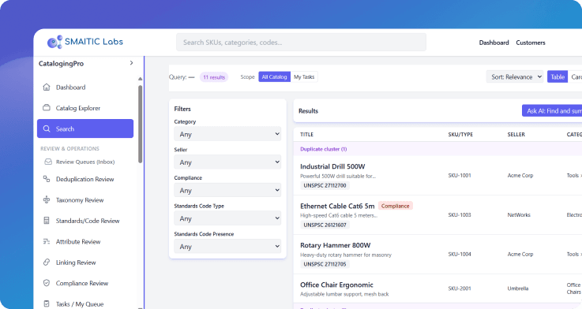This screenshot has height=309, width=582.
Task: Click the SKU-1001 cell
Action: (x=460, y=175)
